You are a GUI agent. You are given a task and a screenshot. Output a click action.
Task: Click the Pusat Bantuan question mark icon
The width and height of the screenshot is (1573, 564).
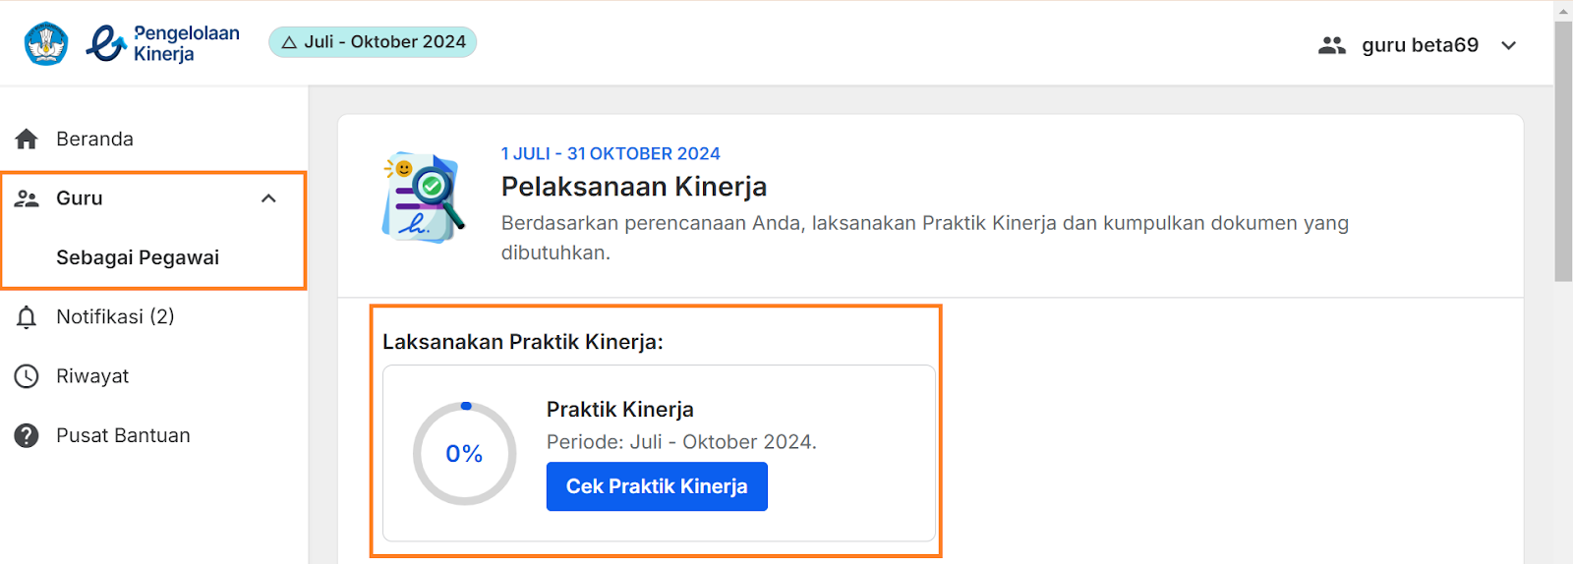point(27,435)
